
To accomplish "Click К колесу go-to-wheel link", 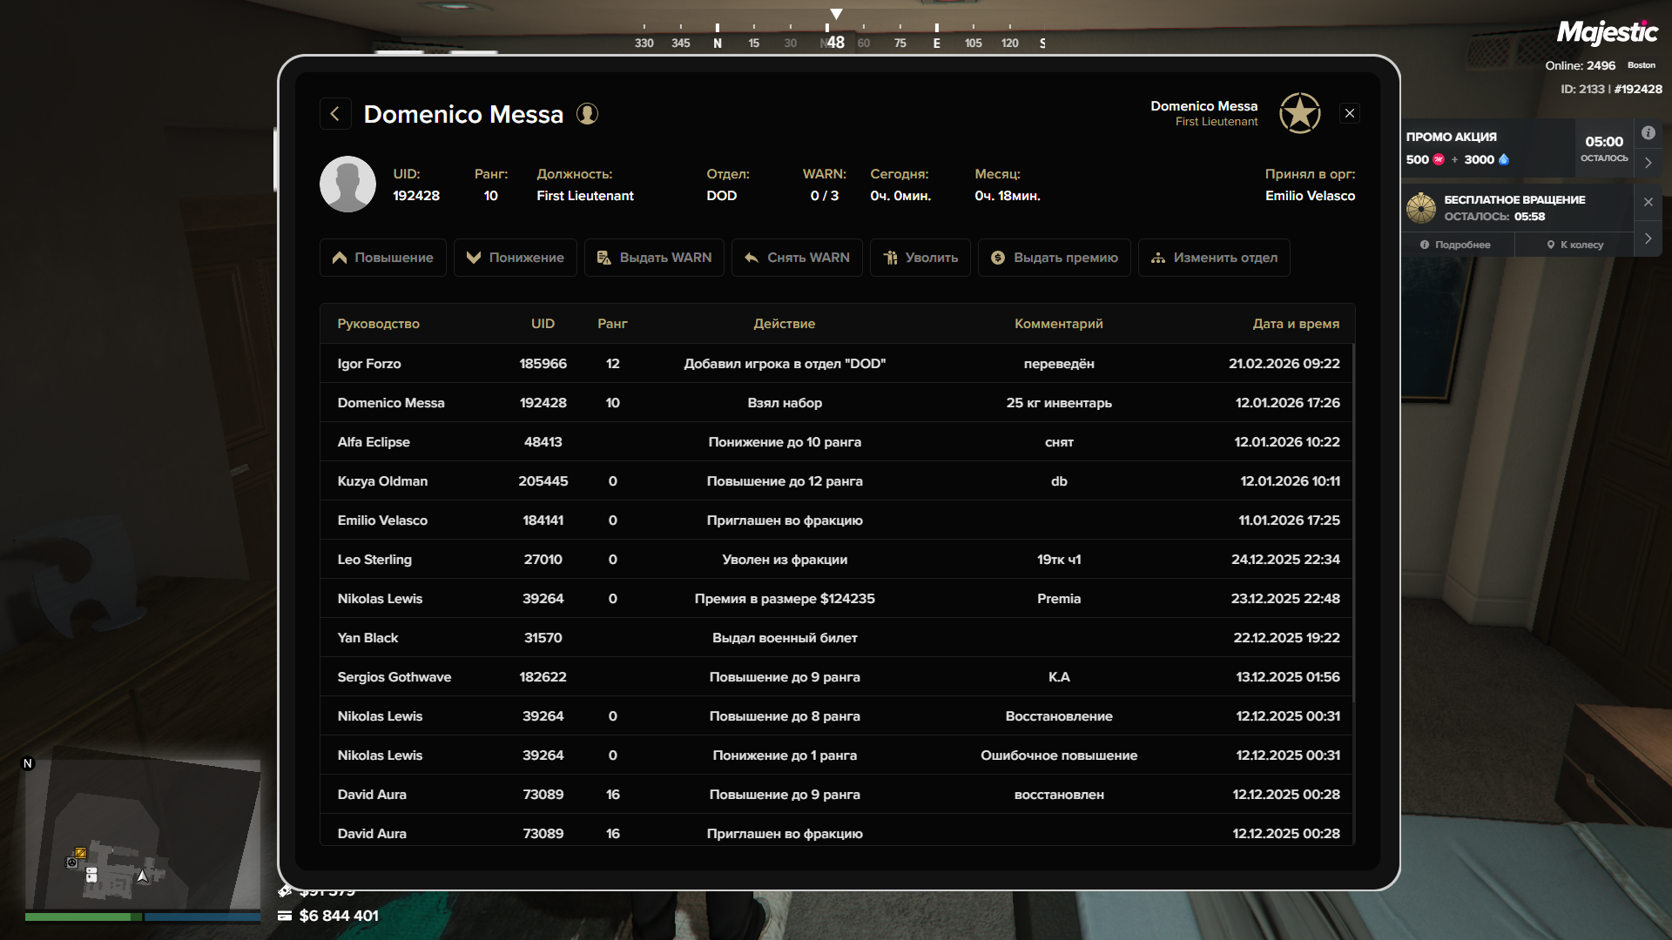I will click(x=1574, y=245).
